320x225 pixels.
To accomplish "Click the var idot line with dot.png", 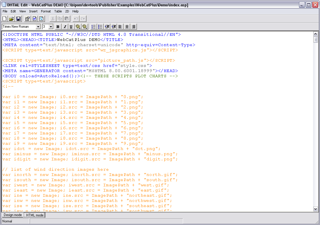I will [x=81, y=149].
